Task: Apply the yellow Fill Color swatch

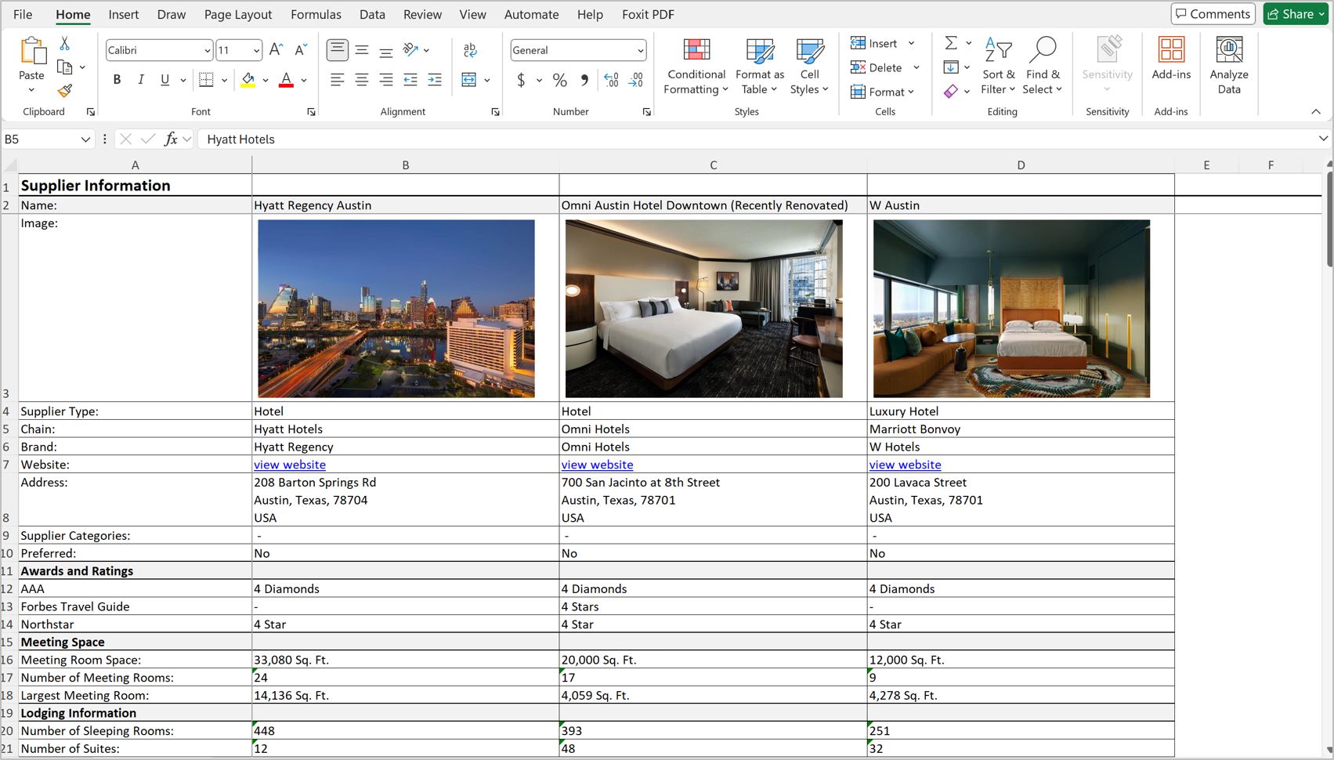Action: coord(248,80)
